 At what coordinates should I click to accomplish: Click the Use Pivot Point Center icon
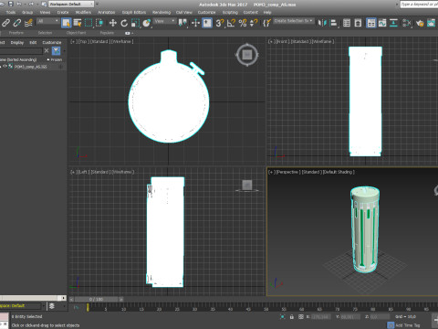point(182,23)
